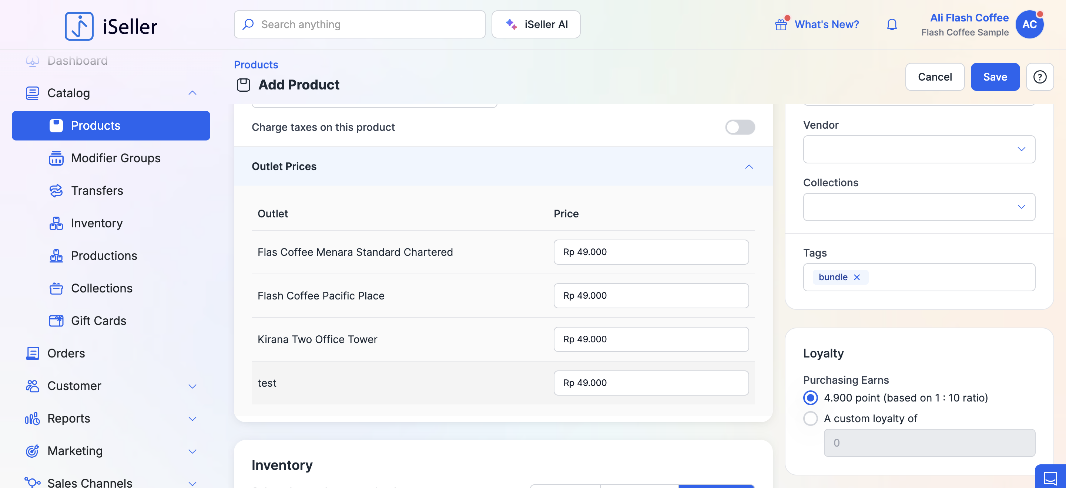Click the Add Product page icon
Image resolution: width=1066 pixels, height=488 pixels.
[243, 85]
